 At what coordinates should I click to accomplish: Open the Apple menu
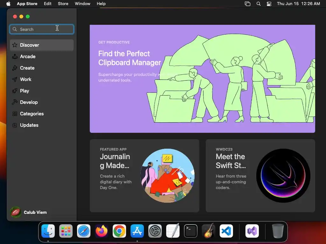pyautogui.click(x=8, y=3)
